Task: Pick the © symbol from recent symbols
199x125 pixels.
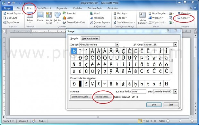Action: [92, 84]
